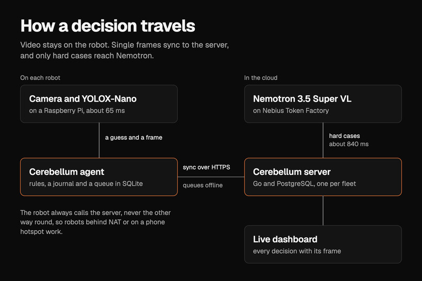The image size is (422, 281).
Task: Click 'rules, a journal and a queue in SQLite'
Action: 86,184
